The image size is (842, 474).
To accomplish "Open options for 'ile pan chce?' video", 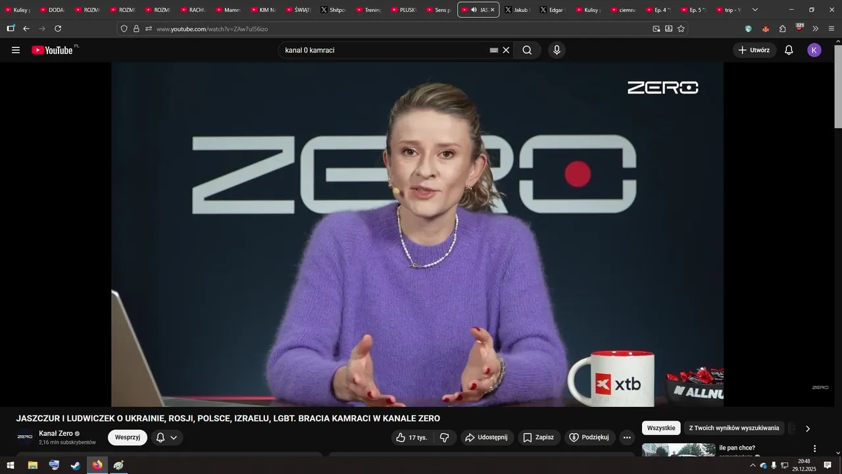I will 814,448.
